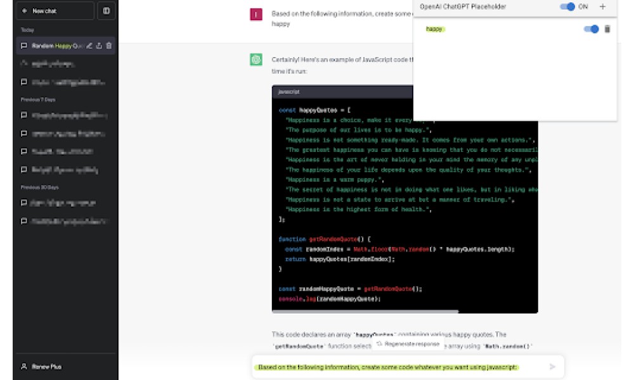Click the OpenAI ChatGPT Placeholder title
This screenshot has width=634, height=380.
click(463, 6)
